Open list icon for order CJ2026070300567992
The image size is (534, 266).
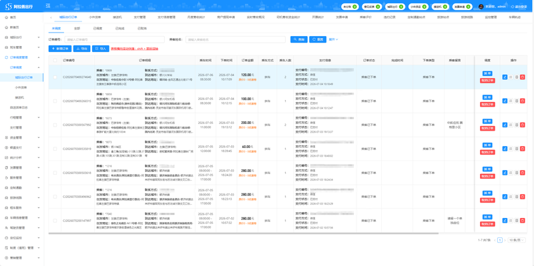click(511, 125)
